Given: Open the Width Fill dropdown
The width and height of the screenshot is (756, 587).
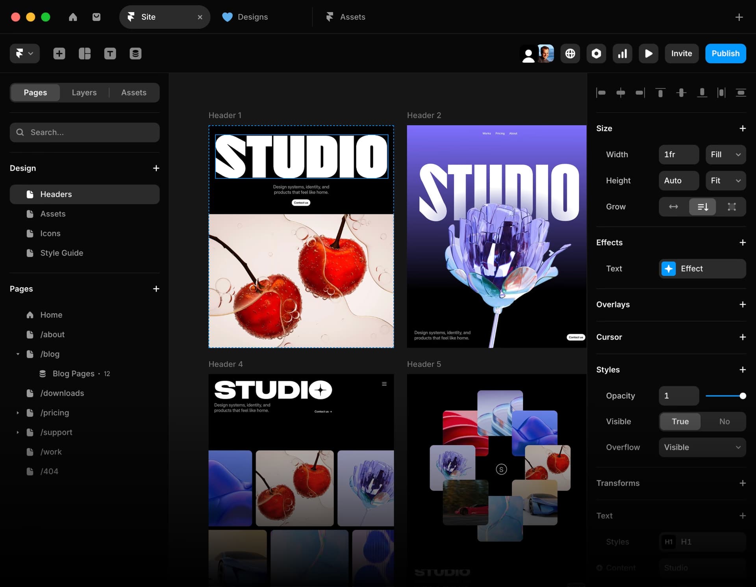Looking at the screenshot, I should click(726, 154).
